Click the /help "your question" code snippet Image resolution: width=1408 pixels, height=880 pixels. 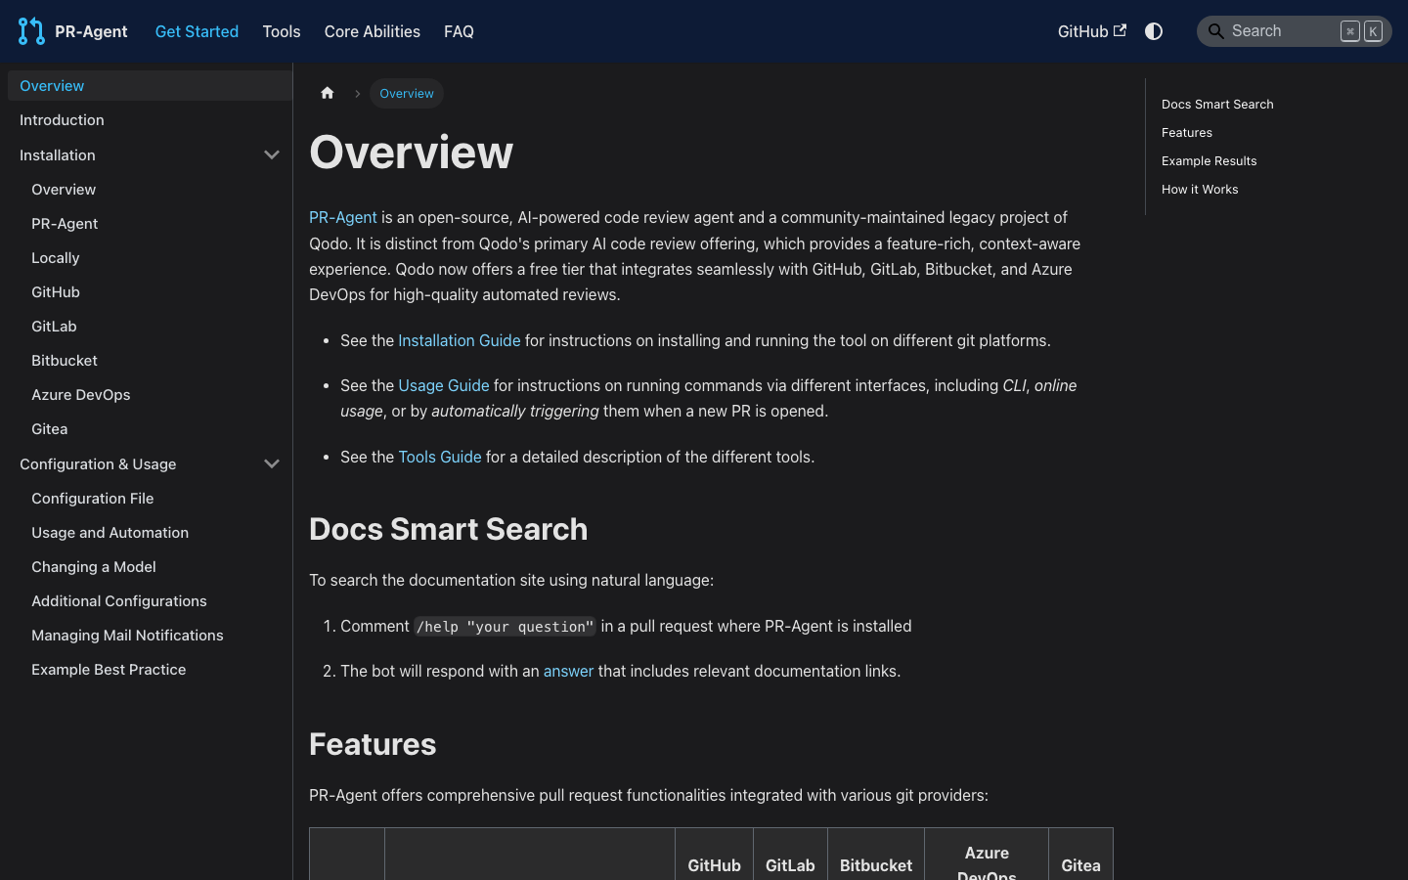506,626
